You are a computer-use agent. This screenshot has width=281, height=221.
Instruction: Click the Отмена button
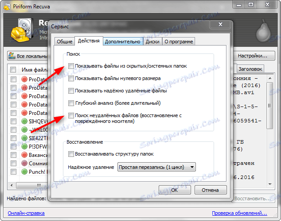(211, 190)
